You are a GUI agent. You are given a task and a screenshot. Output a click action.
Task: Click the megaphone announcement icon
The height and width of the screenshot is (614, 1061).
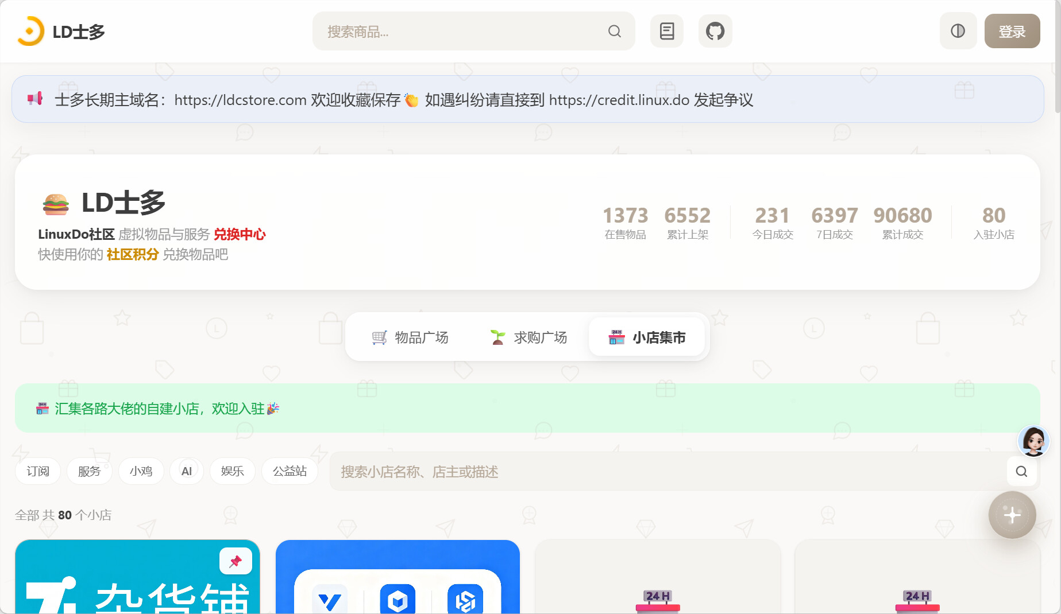click(x=35, y=99)
